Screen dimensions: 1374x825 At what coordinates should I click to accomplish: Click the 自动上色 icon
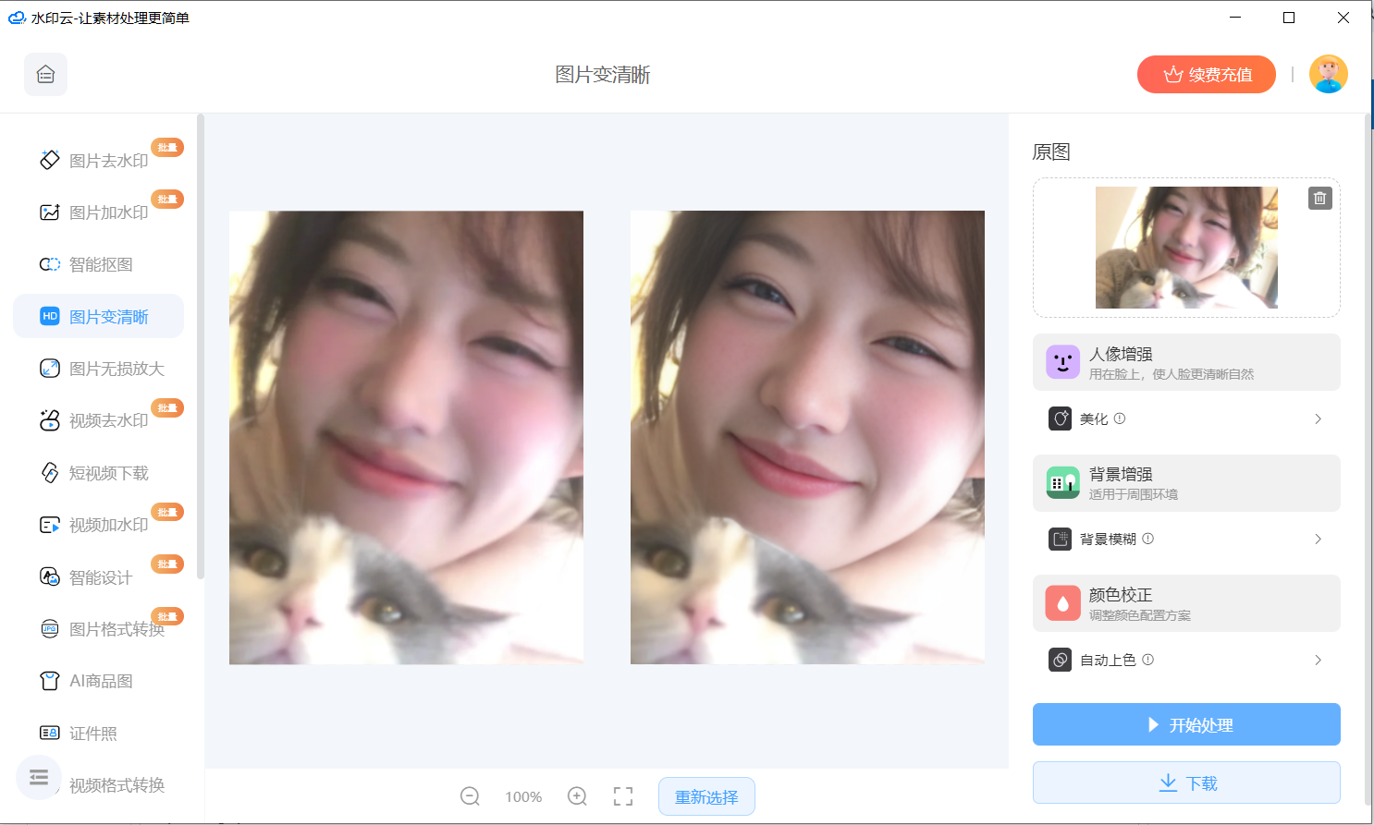pos(1061,660)
